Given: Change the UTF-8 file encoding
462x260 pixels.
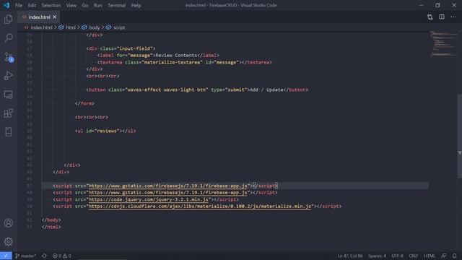Looking at the screenshot, I should [397, 256].
